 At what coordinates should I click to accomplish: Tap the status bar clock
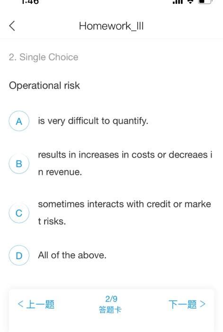point(30,2)
